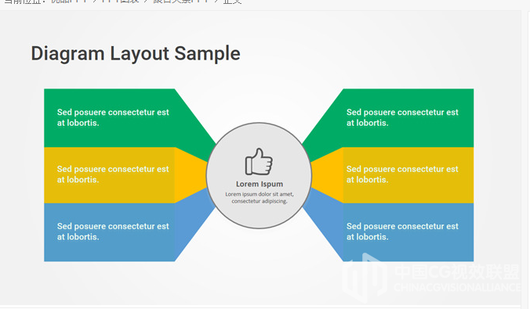Viewport: 530px width, 309px height.
Task: Click the left yellow connector wedge
Action: 191,175
